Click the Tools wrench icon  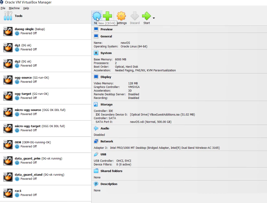coord(8,16)
